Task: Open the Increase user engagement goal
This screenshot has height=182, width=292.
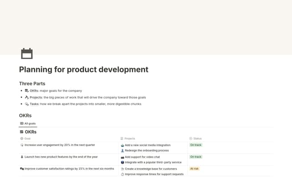Action: (60, 145)
